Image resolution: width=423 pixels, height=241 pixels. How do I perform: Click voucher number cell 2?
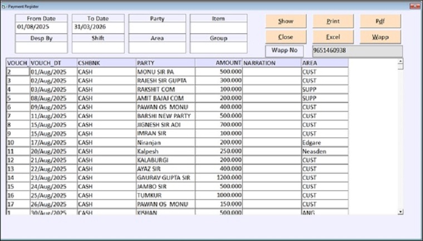[18, 72]
